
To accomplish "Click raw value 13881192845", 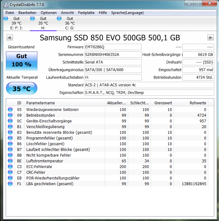I will (x=194, y=184).
